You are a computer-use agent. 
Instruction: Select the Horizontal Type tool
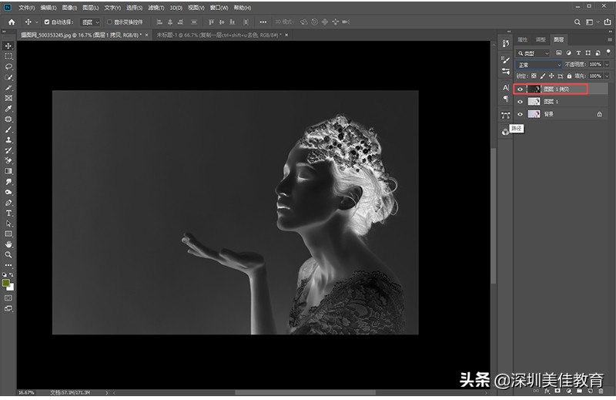pyautogui.click(x=8, y=213)
